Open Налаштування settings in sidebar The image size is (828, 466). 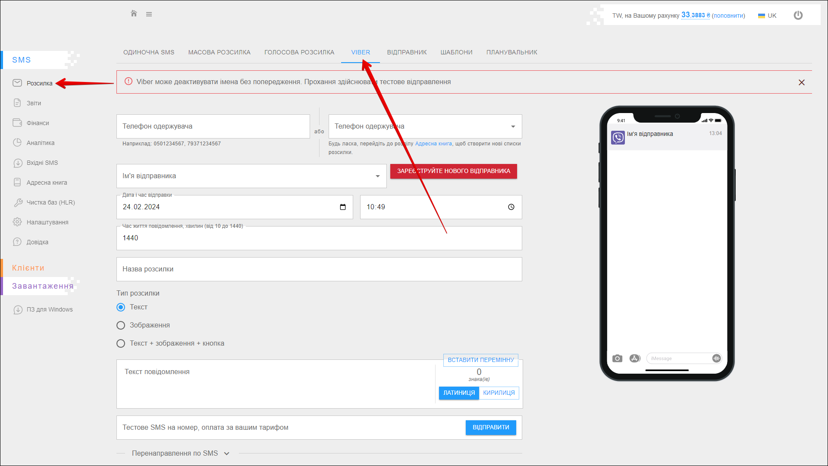pos(47,222)
